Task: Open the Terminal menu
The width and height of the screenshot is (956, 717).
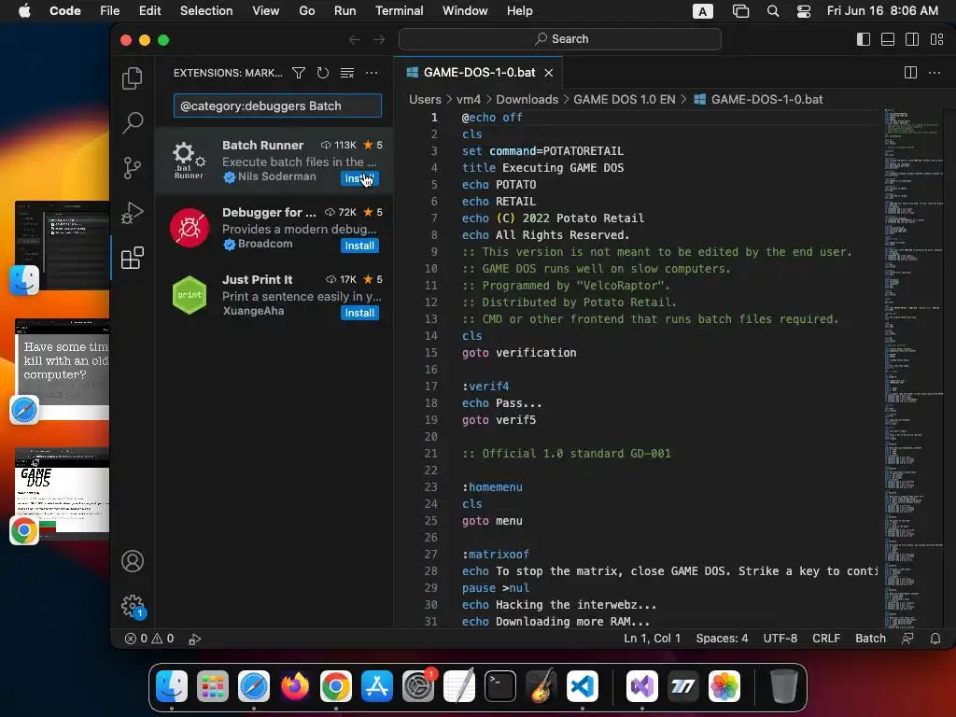Action: 399,11
